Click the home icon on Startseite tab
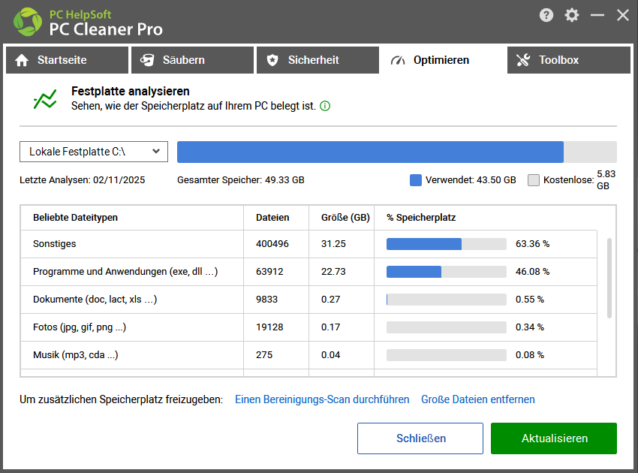638x473 pixels. coord(22,60)
